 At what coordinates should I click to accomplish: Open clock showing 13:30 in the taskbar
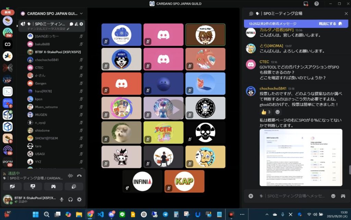(x=337, y=215)
